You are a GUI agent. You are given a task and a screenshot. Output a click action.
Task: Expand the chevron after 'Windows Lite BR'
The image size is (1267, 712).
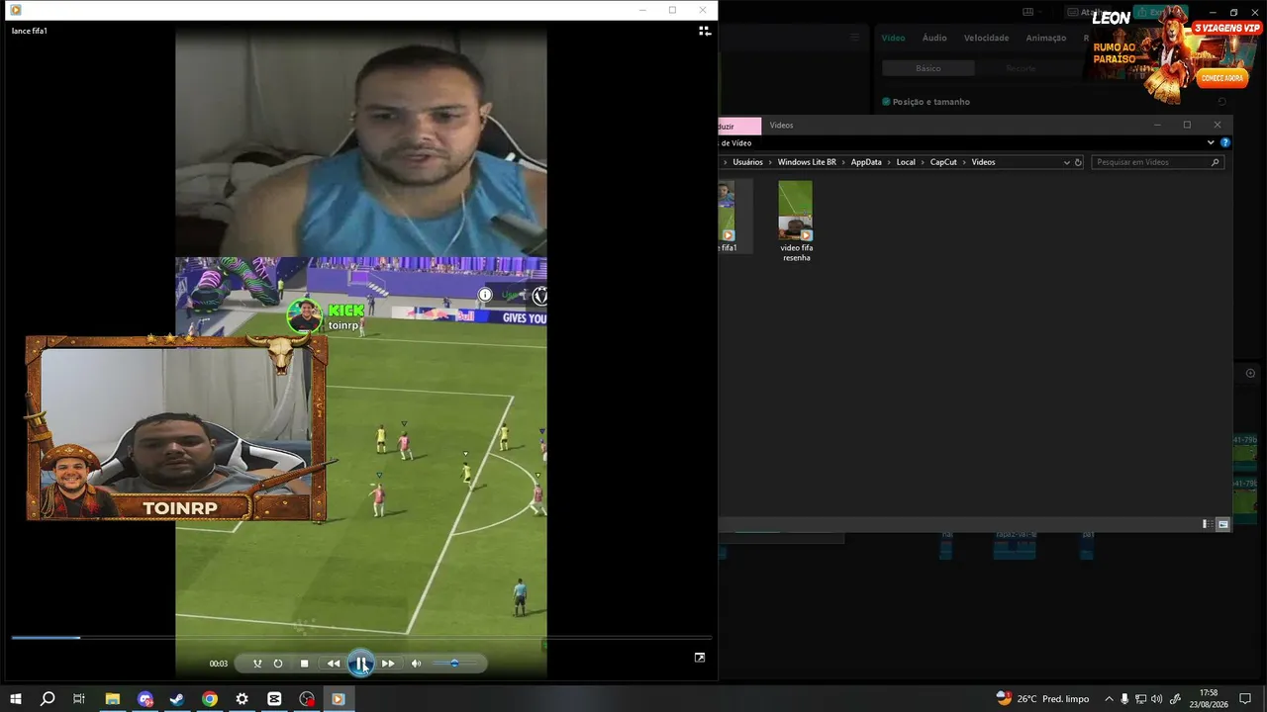[843, 162]
